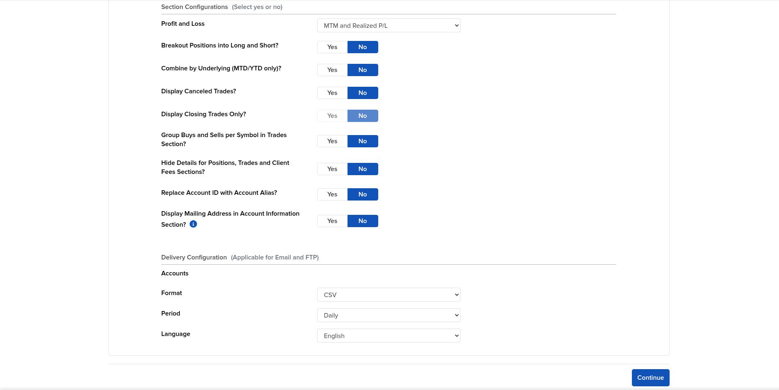Enable Display Mailing Address with Yes
The image size is (779, 390).
[x=332, y=221]
